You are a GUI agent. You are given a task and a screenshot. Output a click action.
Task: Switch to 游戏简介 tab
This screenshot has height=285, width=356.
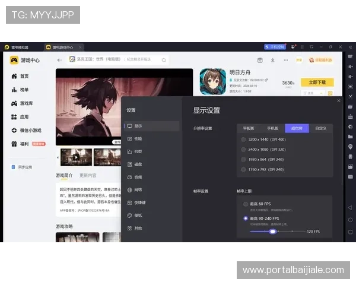click(x=64, y=176)
